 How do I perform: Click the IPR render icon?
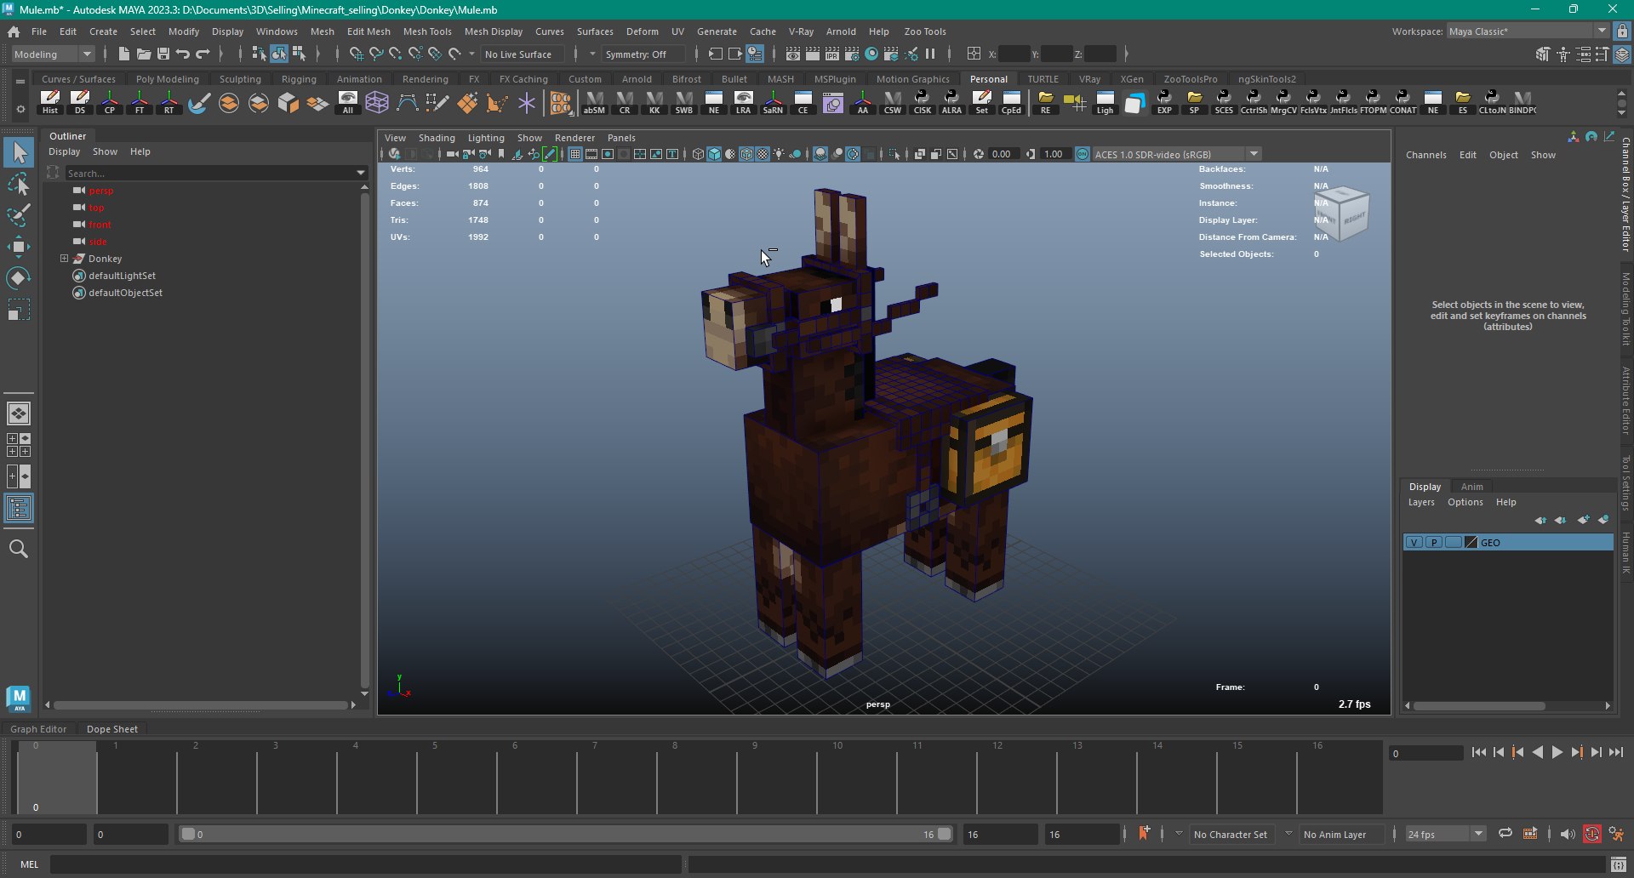coord(831,54)
